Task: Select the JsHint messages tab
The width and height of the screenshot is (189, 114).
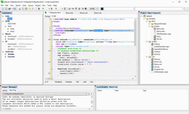Action: coord(5,90)
